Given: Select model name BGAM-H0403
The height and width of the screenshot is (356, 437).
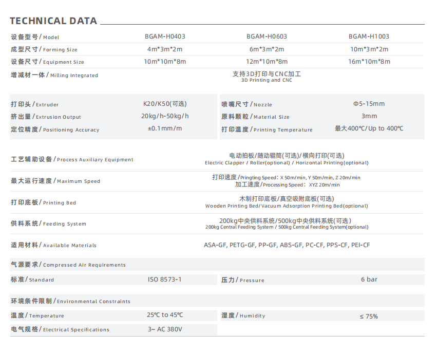Looking at the screenshot, I should click(165, 36).
